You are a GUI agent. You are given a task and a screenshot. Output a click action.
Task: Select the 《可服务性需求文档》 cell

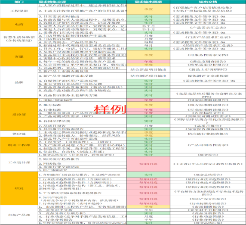[x=208, y=55]
